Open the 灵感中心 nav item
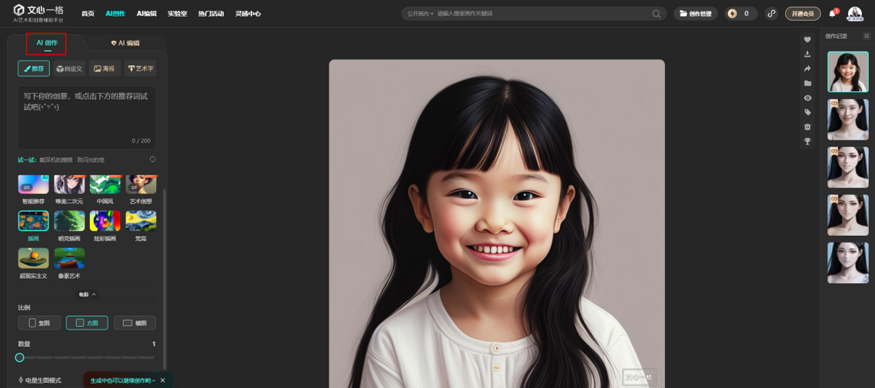 (x=248, y=14)
